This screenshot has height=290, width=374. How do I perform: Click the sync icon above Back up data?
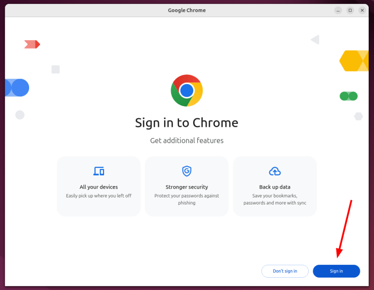tap(274, 171)
